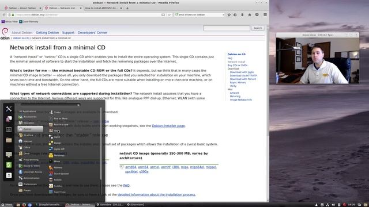Click the Menu button on taskbar
The width and height of the screenshot is (369, 207).
tap(6, 205)
